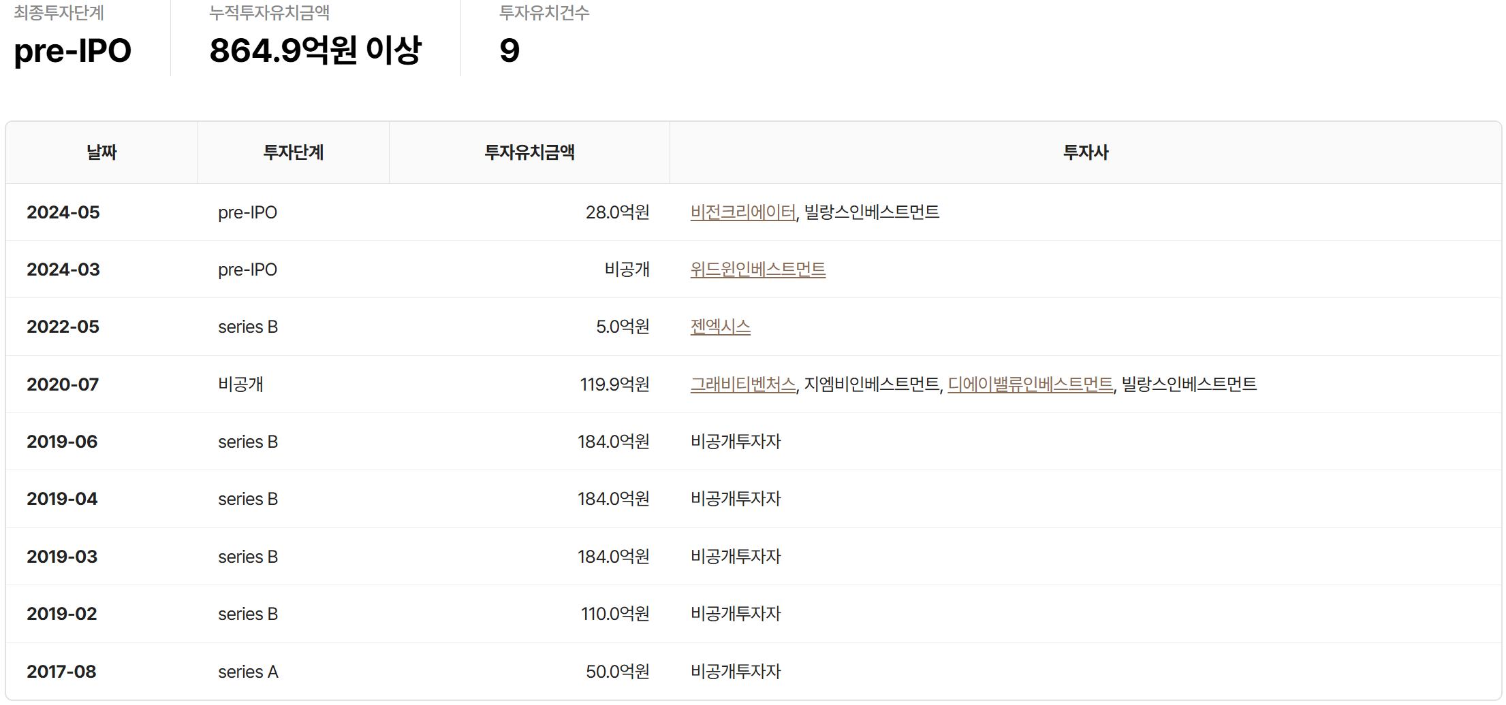Click the 864.9억원 이상 cumulative total

[x=315, y=50]
